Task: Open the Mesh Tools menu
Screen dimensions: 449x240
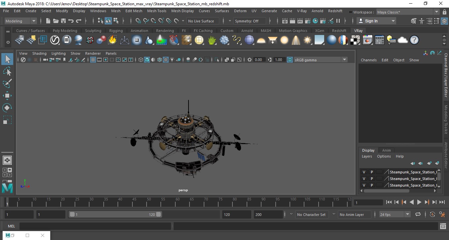Action: [x=156, y=11]
